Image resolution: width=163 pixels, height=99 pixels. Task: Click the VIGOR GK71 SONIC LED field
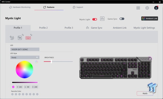(x=25, y=49)
